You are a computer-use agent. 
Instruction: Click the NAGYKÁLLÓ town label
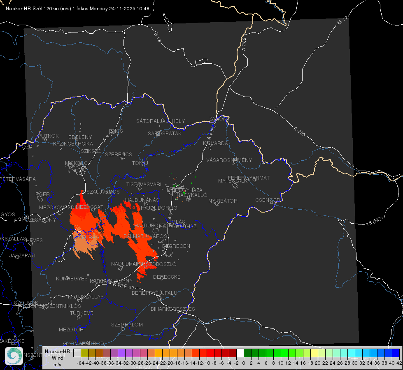(x=192, y=195)
